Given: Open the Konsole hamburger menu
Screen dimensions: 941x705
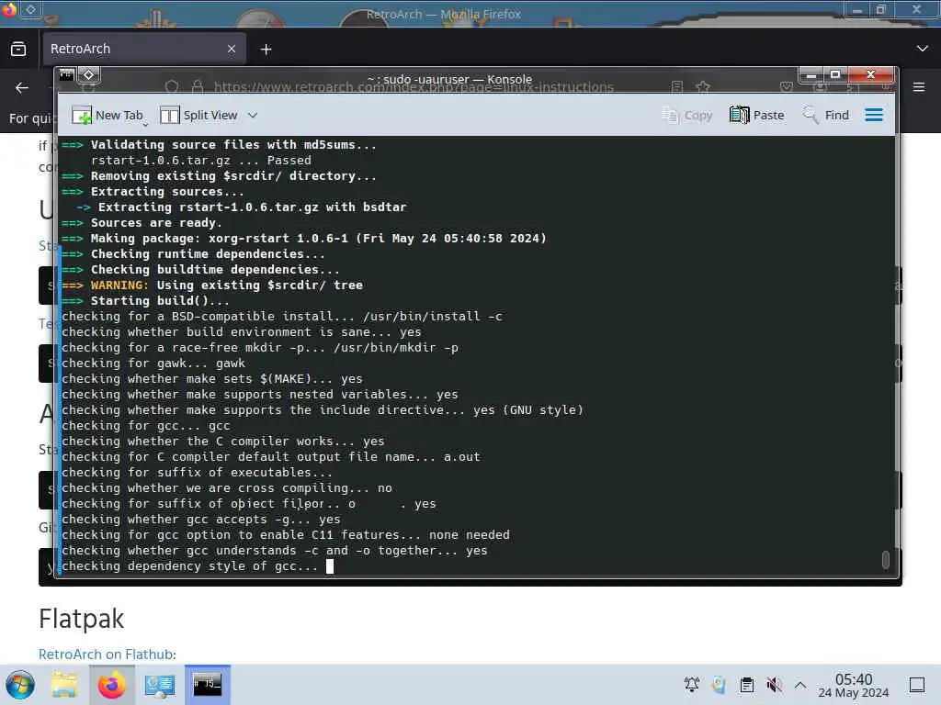Looking at the screenshot, I should click(874, 115).
